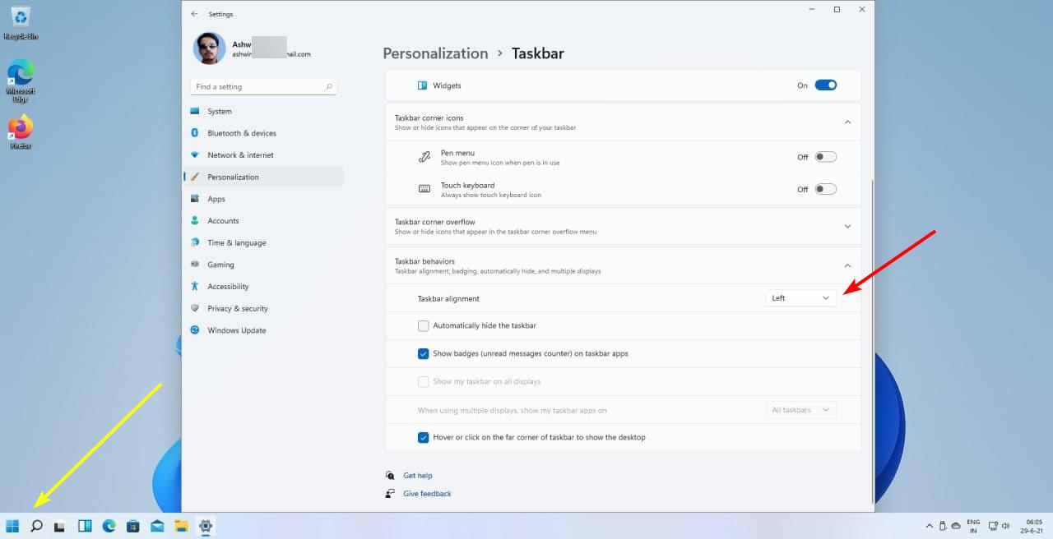Open the Windows Start menu
Screen dimensions: 1053x539
click(x=12, y=526)
